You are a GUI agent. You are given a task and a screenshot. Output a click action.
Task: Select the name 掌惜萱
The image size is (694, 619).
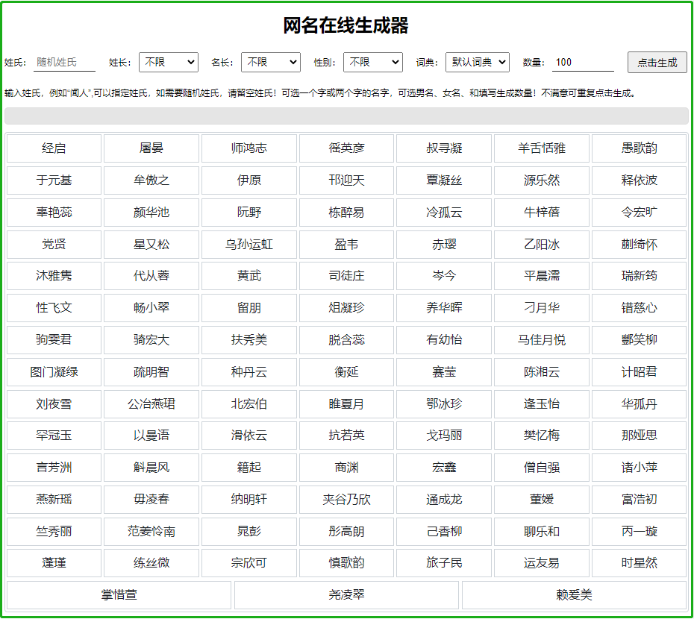click(x=119, y=595)
